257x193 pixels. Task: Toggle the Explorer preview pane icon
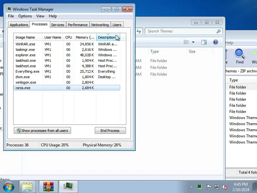204,42
